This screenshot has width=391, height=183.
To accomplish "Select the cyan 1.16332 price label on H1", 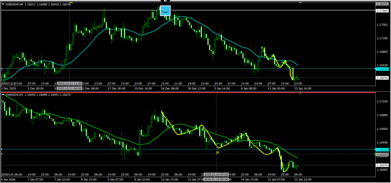I will [382, 150].
